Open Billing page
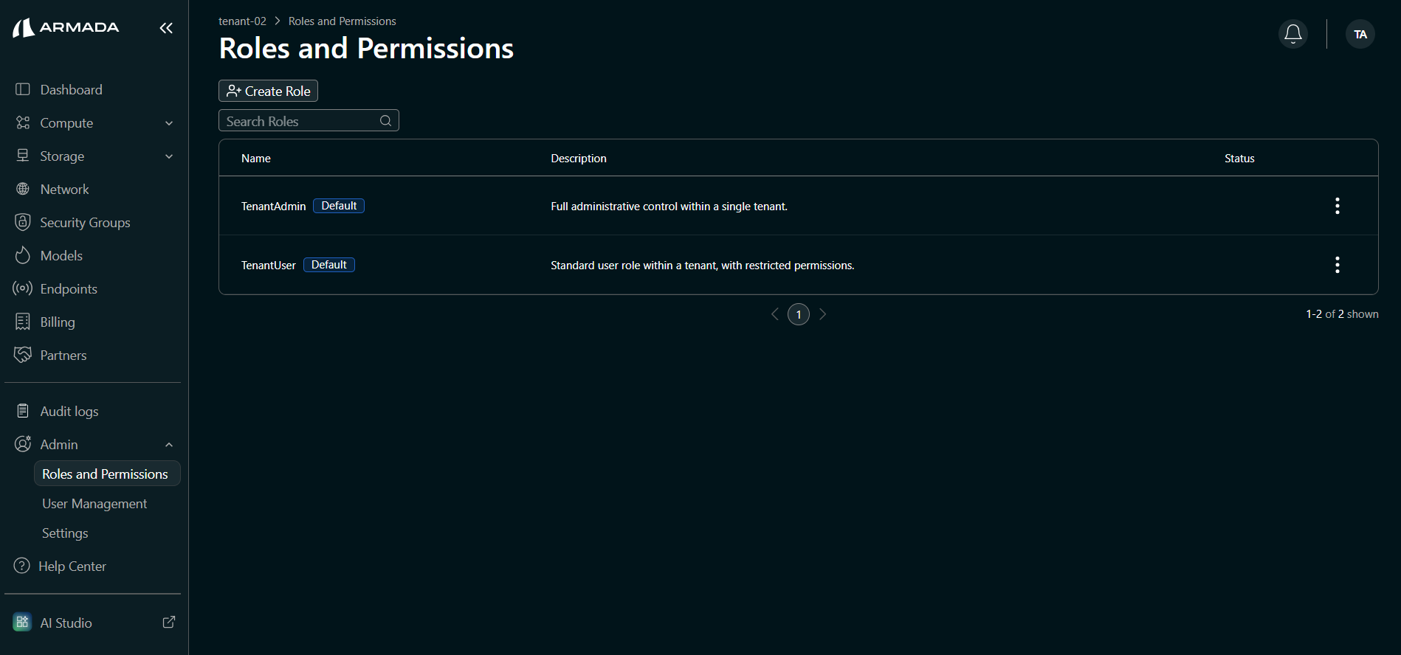The height and width of the screenshot is (655, 1401). 58,322
